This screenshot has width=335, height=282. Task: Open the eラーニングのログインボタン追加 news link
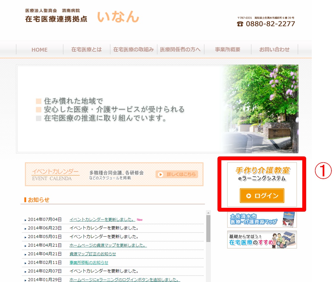pyautogui.click(x=125, y=280)
